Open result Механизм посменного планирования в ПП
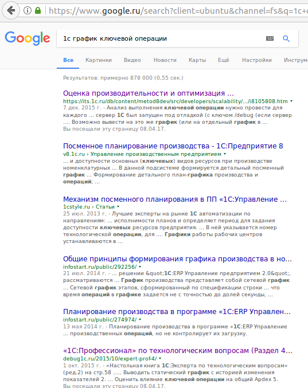Image resolution: width=308 pixels, height=388 pixels. pyautogui.click(x=175, y=199)
